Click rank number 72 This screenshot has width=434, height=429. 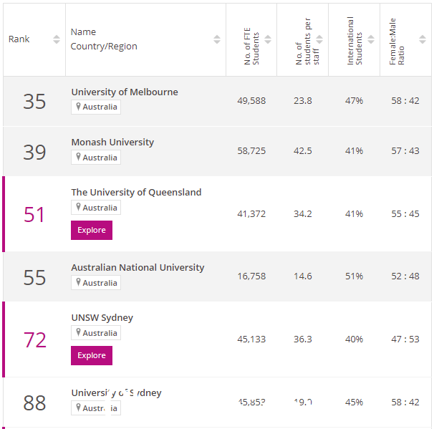point(34,340)
